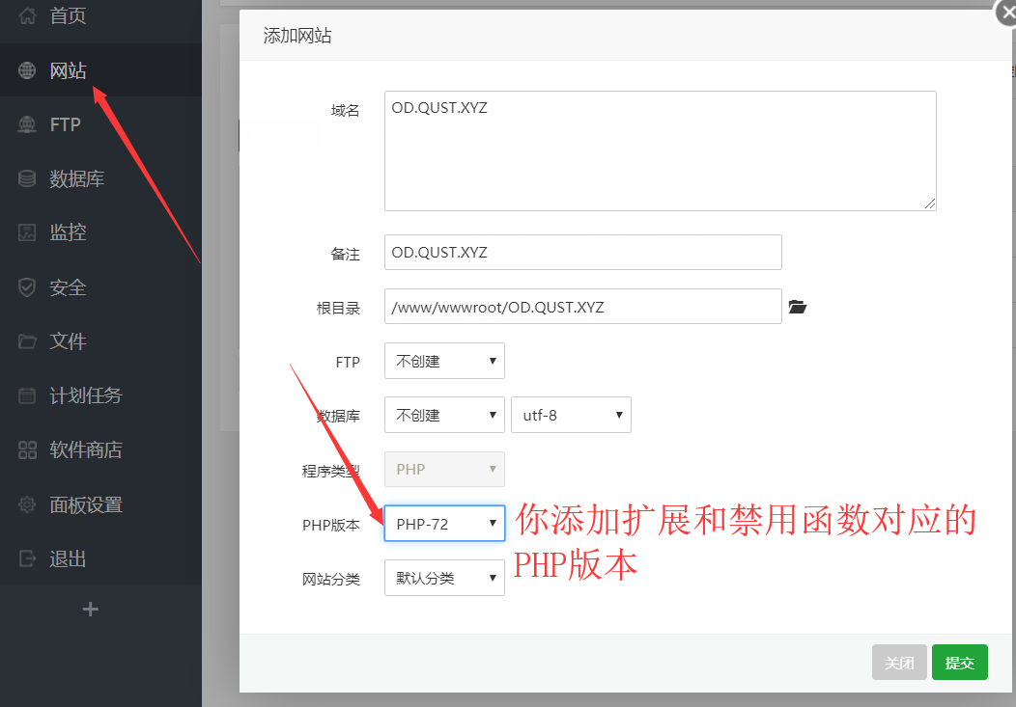This screenshot has height=707, width=1016.
Task: Open 面板设置 in the sidebar
Action: point(86,504)
